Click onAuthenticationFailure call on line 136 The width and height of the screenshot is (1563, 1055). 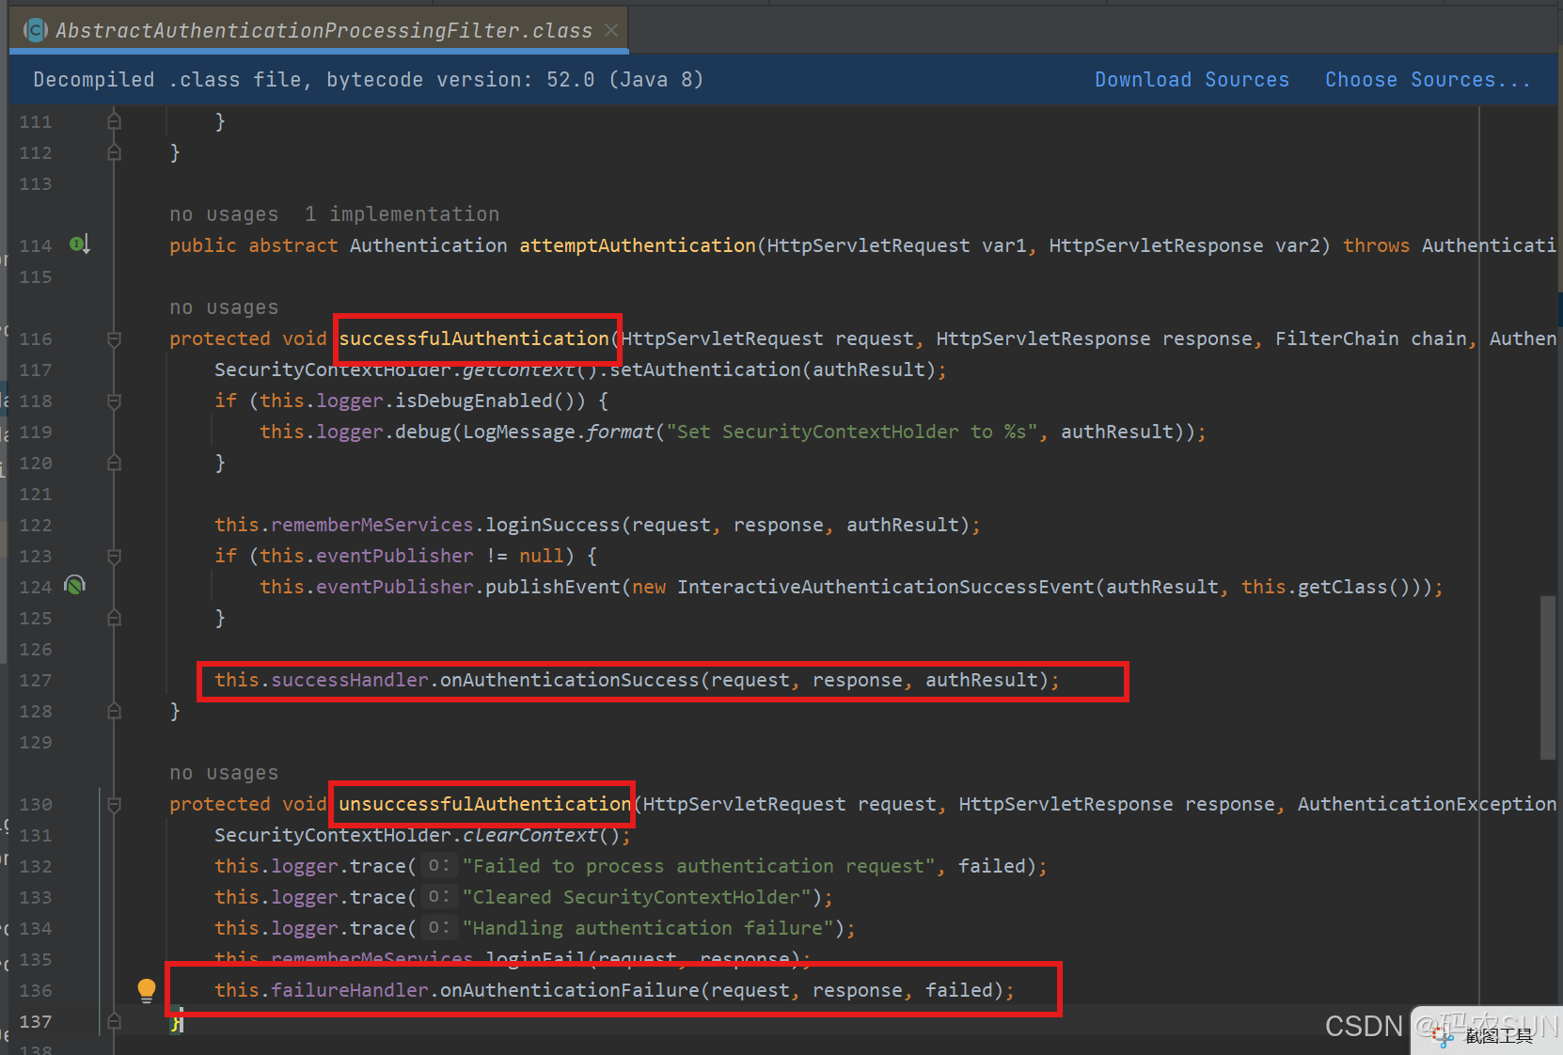570,990
